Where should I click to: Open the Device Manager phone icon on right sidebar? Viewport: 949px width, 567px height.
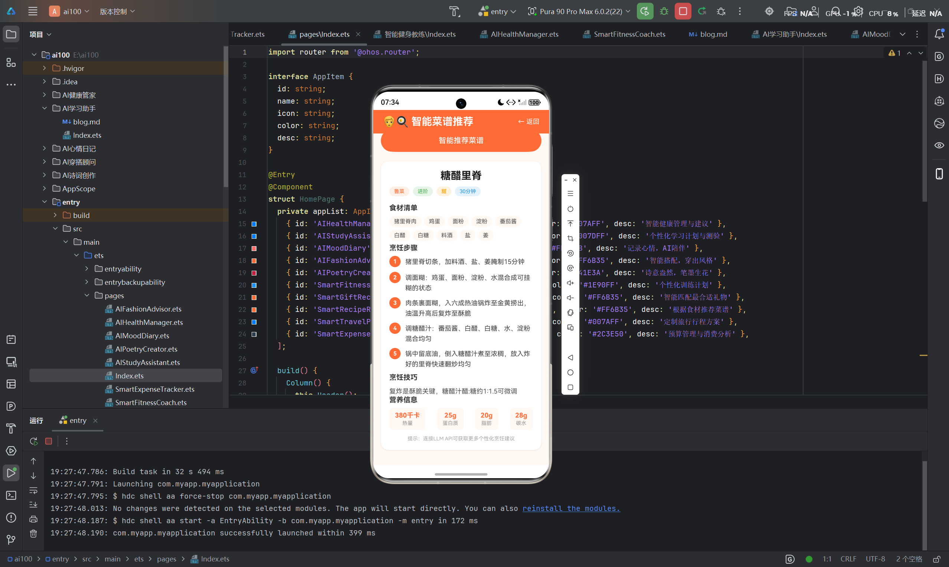pos(939,174)
